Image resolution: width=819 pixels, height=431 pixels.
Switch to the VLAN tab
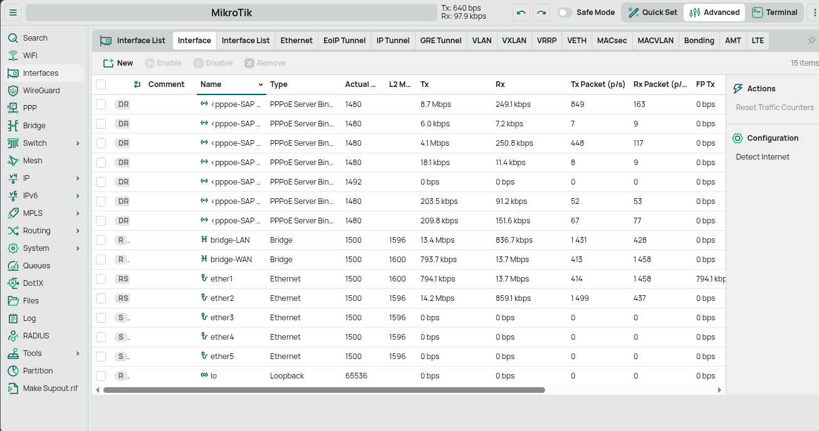482,41
